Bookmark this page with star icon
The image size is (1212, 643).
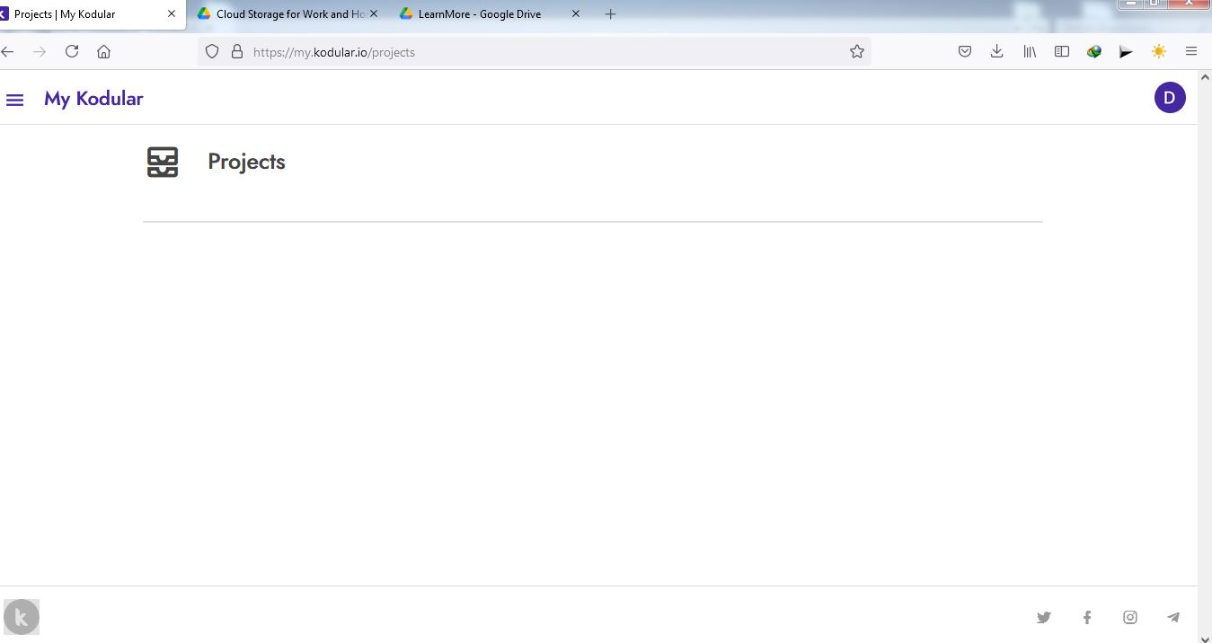(857, 52)
